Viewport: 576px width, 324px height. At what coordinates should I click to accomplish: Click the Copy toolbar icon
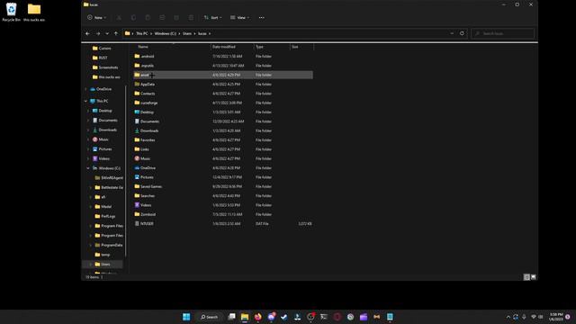click(x=133, y=18)
